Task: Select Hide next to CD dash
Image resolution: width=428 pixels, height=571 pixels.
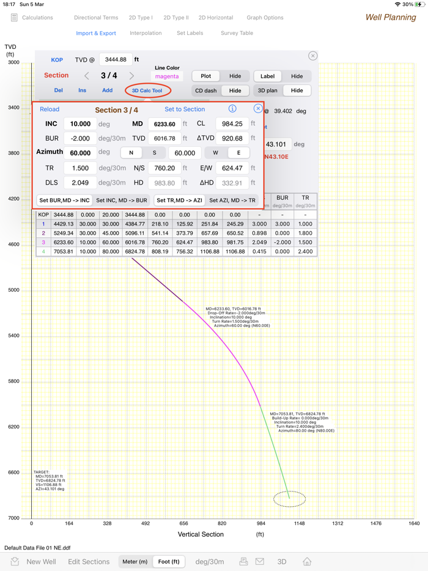Action: point(235,90)
